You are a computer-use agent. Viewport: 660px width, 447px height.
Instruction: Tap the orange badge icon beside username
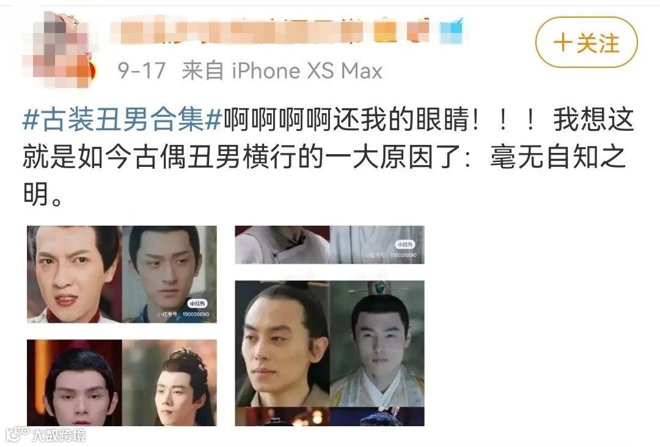pos(386,31)
